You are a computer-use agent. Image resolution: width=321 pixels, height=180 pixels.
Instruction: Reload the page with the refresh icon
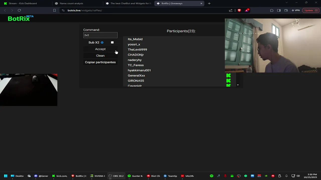point(19,10)
